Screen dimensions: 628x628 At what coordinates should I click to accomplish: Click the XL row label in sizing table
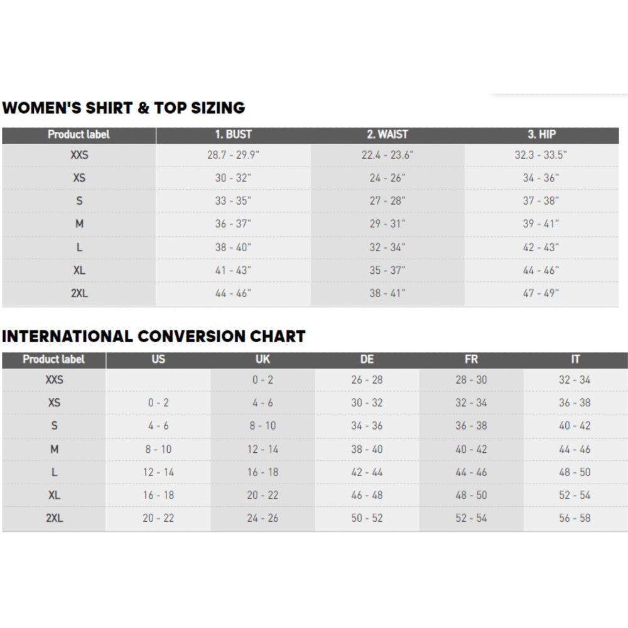[79, 270]
